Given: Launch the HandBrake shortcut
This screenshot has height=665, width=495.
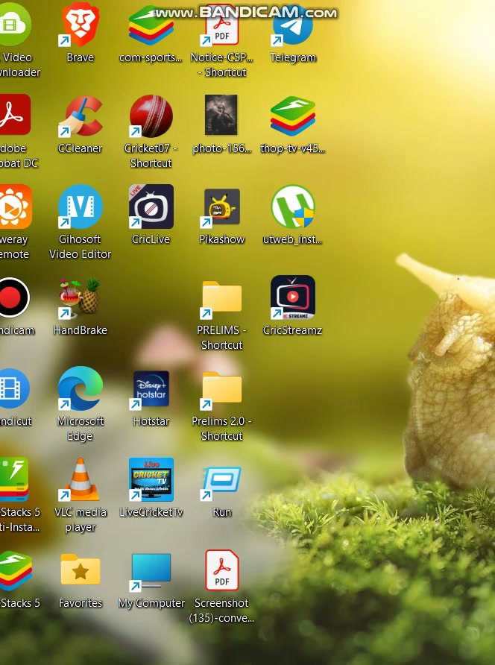Looking at the screenshot, I should coord(81,298).
